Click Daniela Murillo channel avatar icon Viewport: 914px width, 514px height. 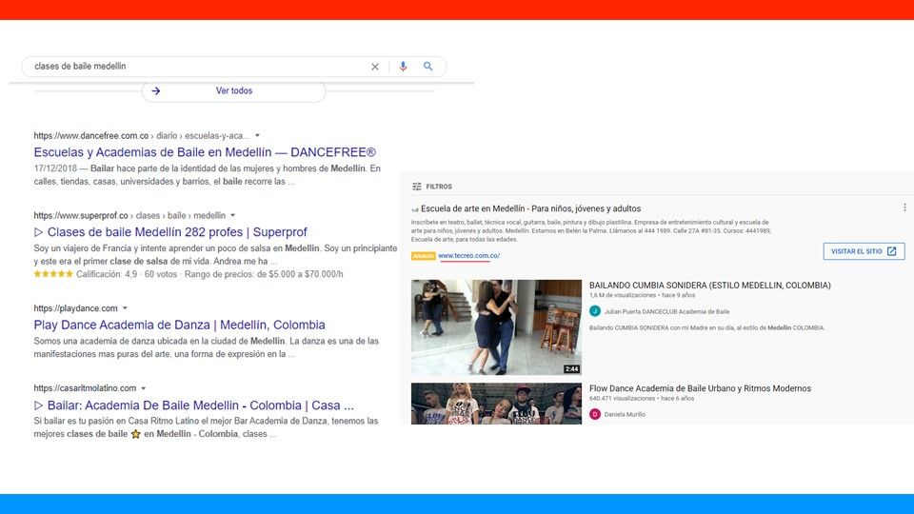[595, 414]
